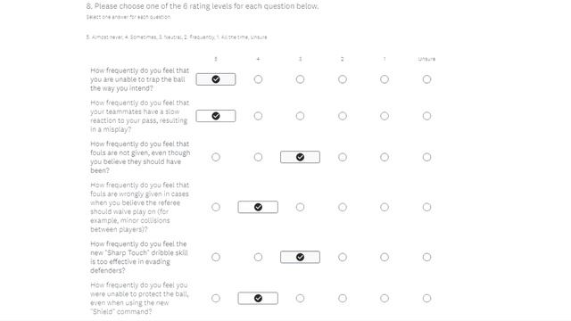This screenshot has height=321, width=571.
Task: Click the checked rating 3 for fouls not given
Action: [300, 157]
